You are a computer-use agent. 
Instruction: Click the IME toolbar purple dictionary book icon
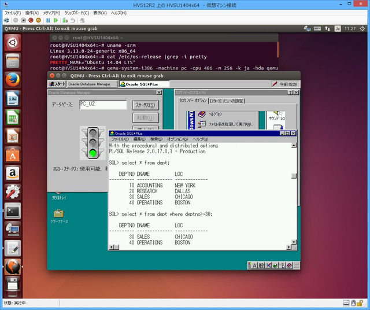pyautogui.click(x=290, y=265)
